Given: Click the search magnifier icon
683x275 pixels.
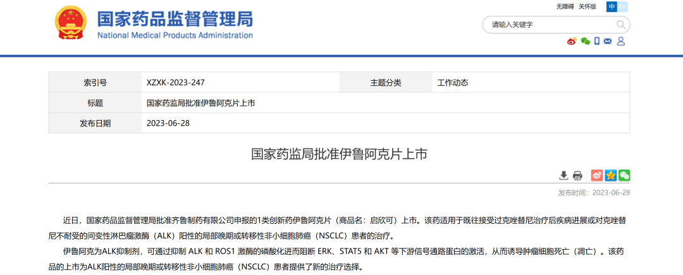Looking at the screenshot, I should tap(620, 25).
